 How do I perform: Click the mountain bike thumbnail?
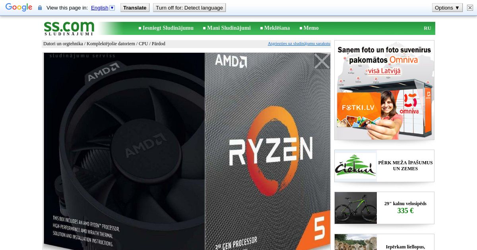(355, 208)
